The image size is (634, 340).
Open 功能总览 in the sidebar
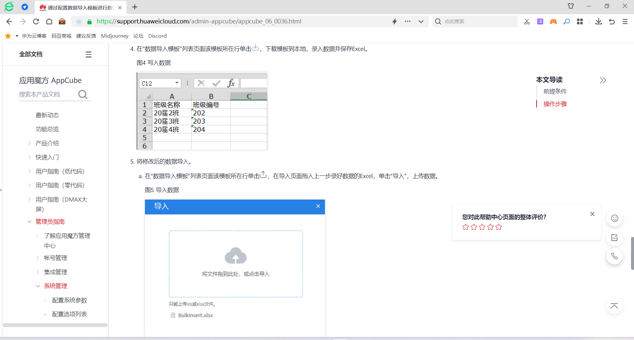pos(47,129)
